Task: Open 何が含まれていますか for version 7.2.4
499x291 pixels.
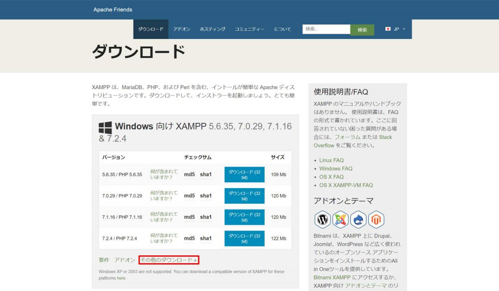Action: click(164, 238)
